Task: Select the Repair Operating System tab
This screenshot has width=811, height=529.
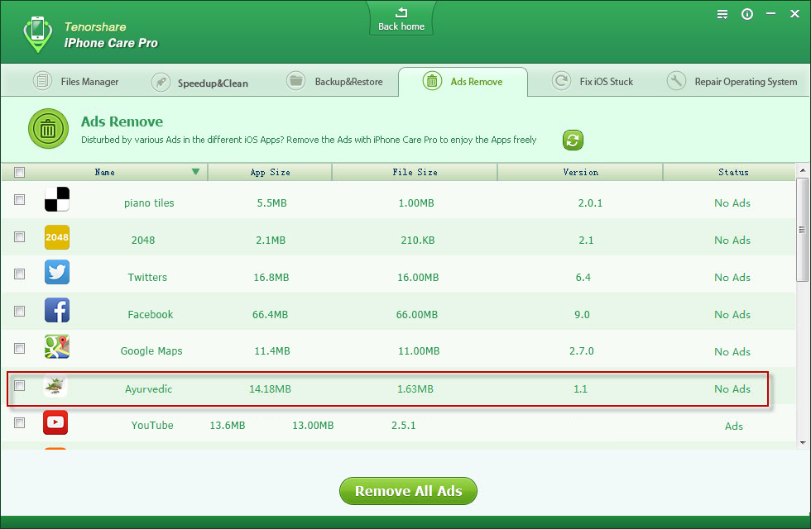Action: click(x=733, y=82)
